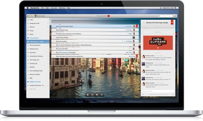This screenshot has height=121, width=203.
Task: Check off Renovate location
Action: (53, 41)
